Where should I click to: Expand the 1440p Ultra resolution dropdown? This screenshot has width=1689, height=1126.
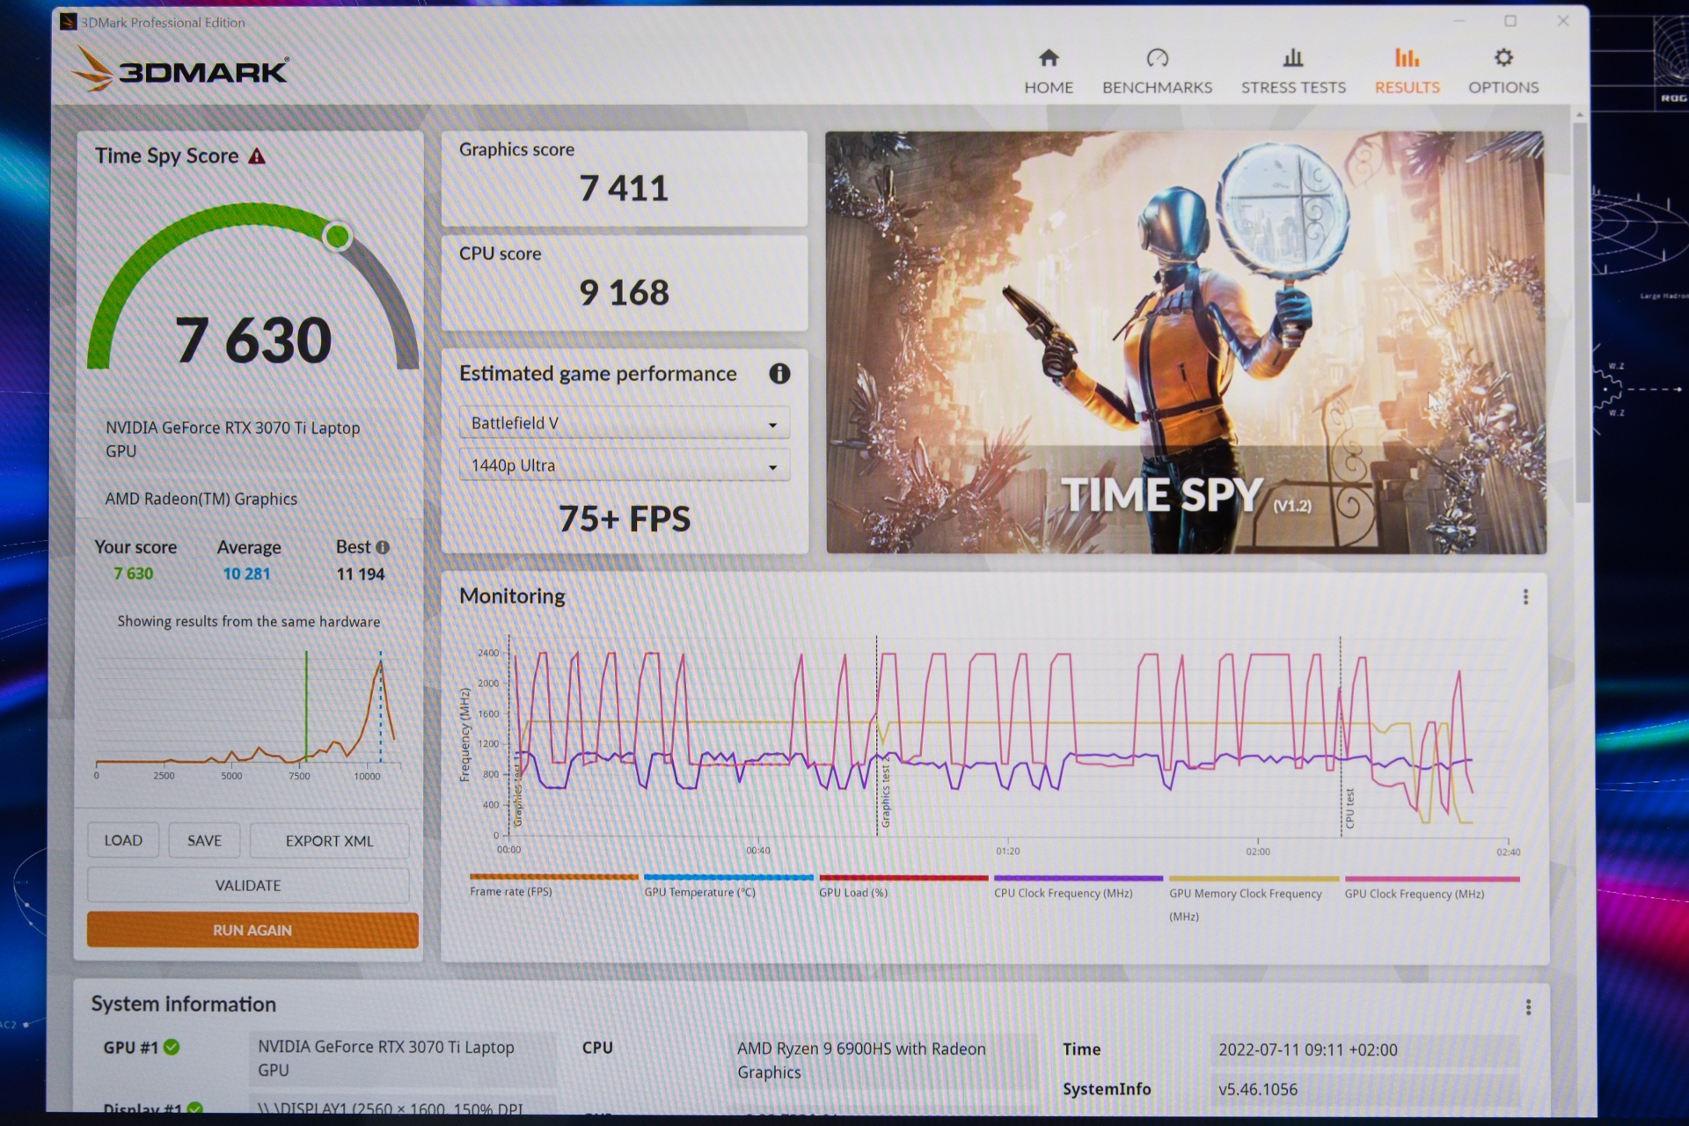tap(624, 466)
